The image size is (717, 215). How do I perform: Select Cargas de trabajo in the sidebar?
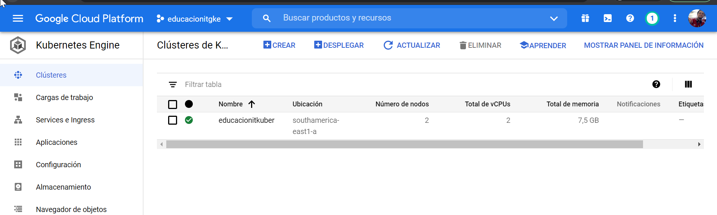click(x=71, y=97)
